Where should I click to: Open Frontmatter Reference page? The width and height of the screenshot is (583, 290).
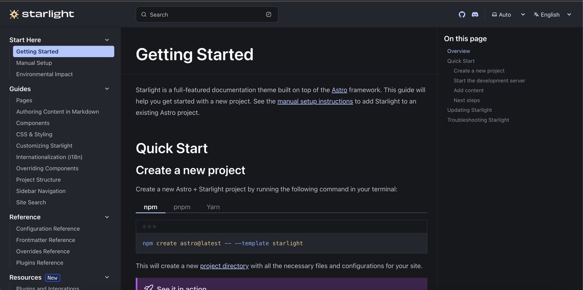point(46,240)
